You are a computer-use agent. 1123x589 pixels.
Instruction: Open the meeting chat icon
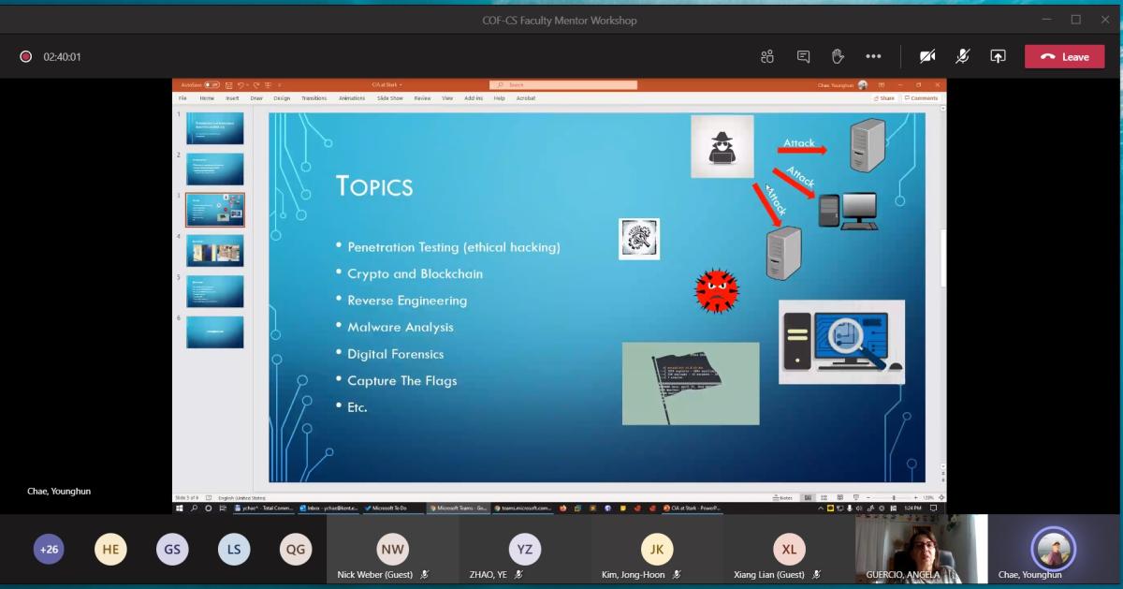(803, 57)
